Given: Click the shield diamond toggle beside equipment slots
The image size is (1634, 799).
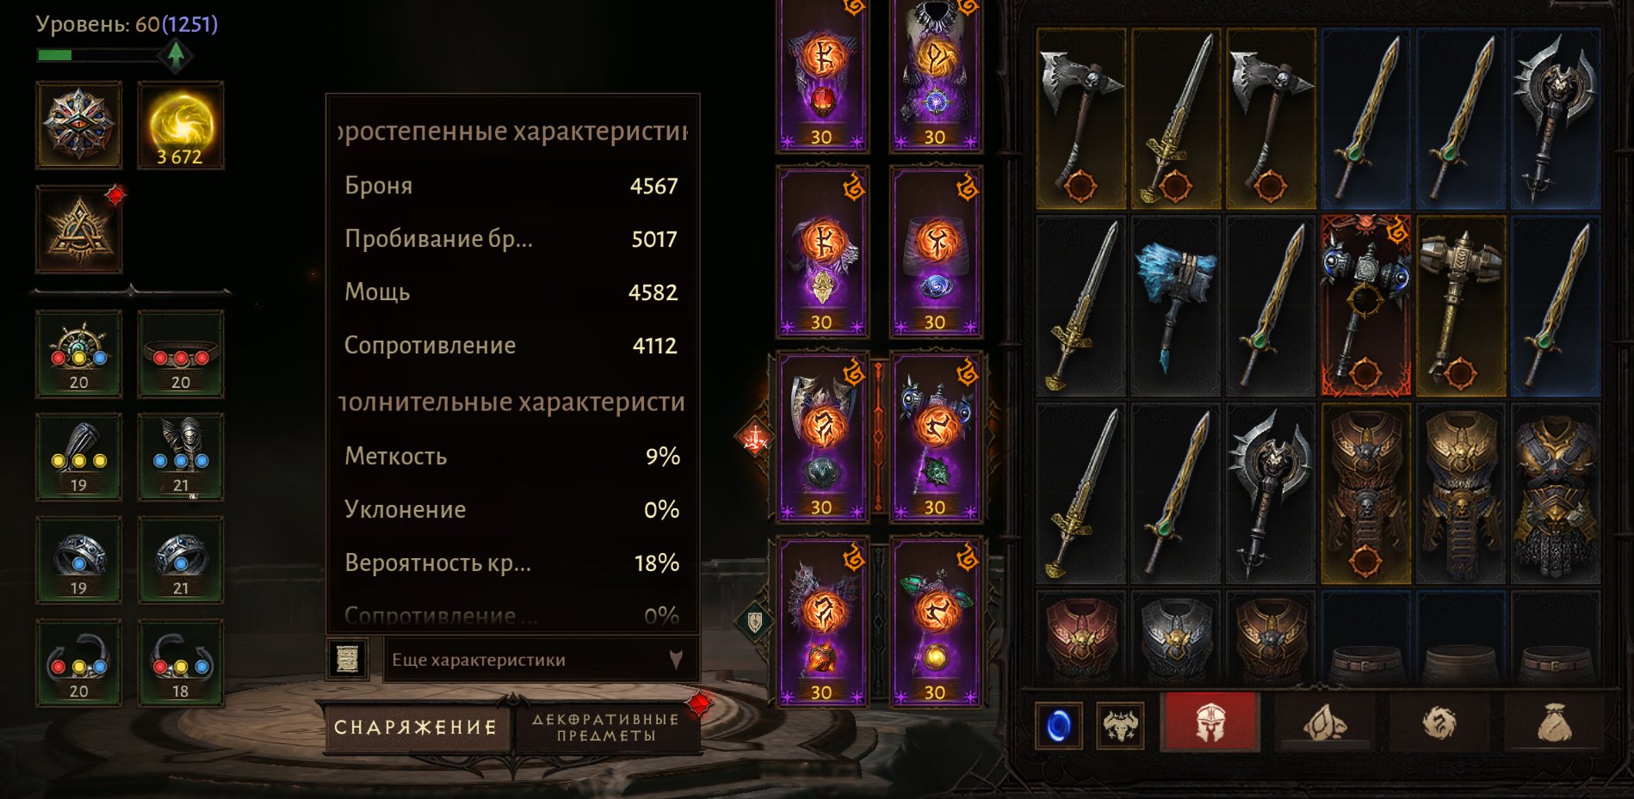Looking at the screenshot, I should [755, 621].
